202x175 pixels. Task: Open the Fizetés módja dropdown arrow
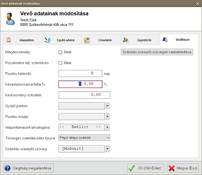(x=108, y=116)
